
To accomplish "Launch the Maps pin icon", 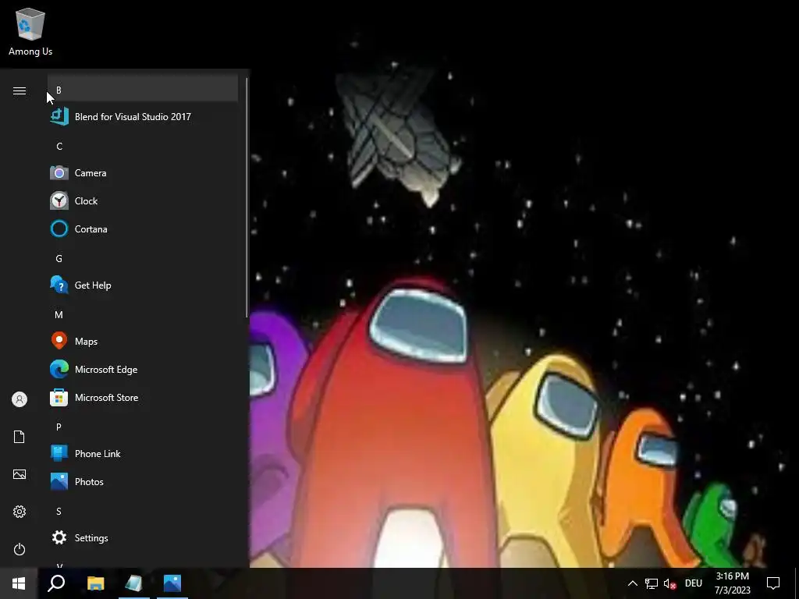I will point(59,342).
